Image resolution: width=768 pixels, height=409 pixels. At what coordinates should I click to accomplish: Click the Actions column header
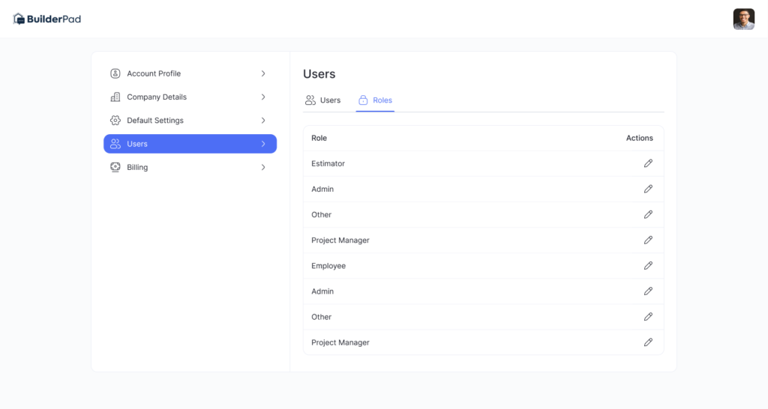[x=639, y=138]
